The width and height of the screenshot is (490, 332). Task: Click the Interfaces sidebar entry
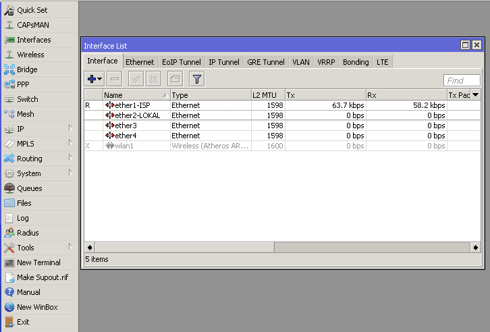[40, 40]
